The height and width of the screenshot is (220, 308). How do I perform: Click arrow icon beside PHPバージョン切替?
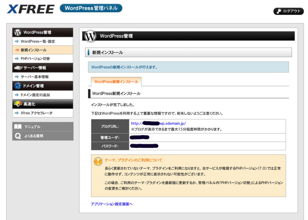click(x=17, y=59)
